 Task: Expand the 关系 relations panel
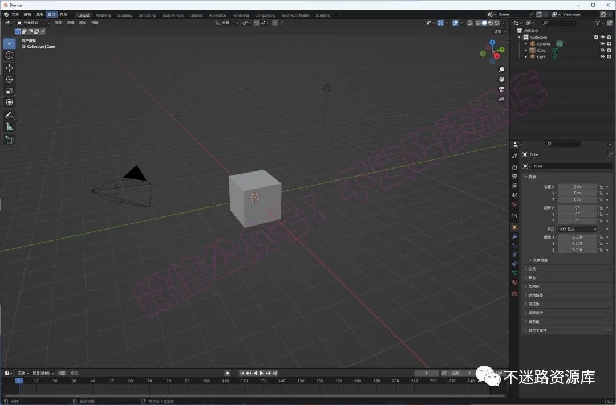(568, 269)
